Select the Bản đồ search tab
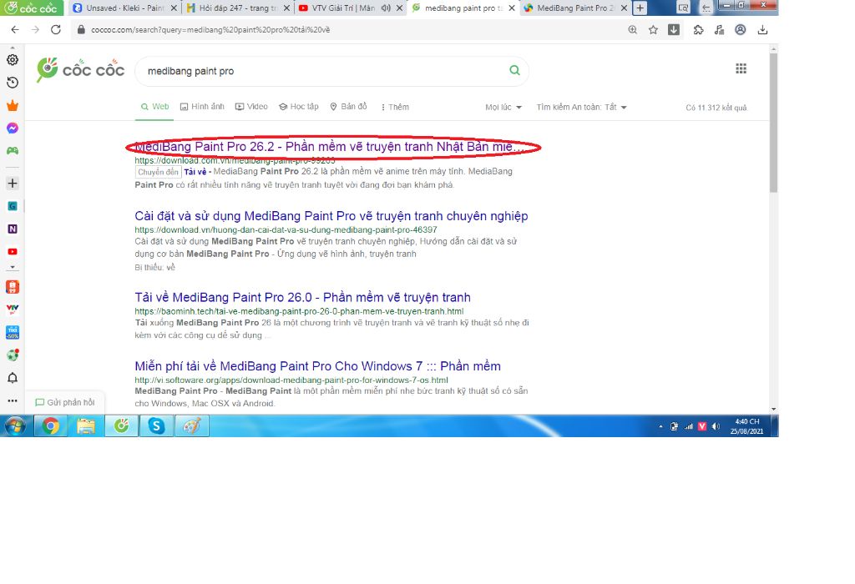 pos(348,107)
